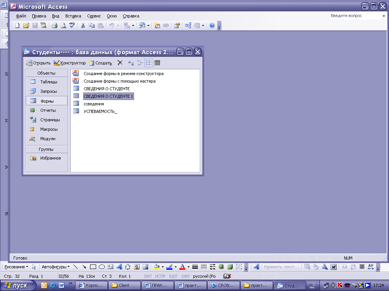This screenshot has width=389, height=291.
Task: Delete selected form with X icon
Action: pyautogui.click(x=120, y=63)
